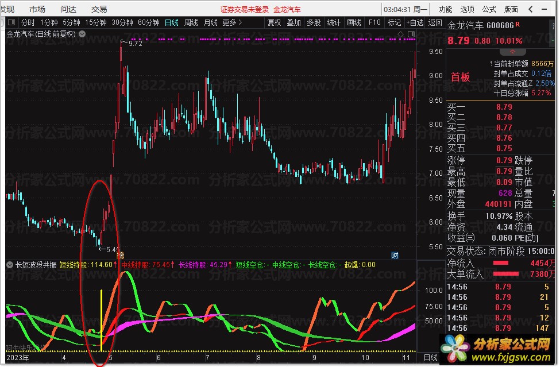Viewport: 560px width, 367px height.
Task: Click the 涨停 limit-up price 8.79
Action: (x=504, y=160)
